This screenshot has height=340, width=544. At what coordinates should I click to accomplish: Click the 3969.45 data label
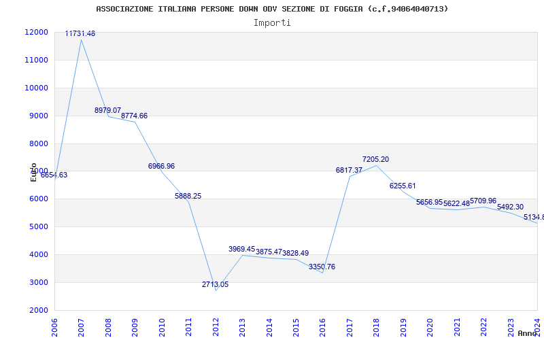coord(242,249)
